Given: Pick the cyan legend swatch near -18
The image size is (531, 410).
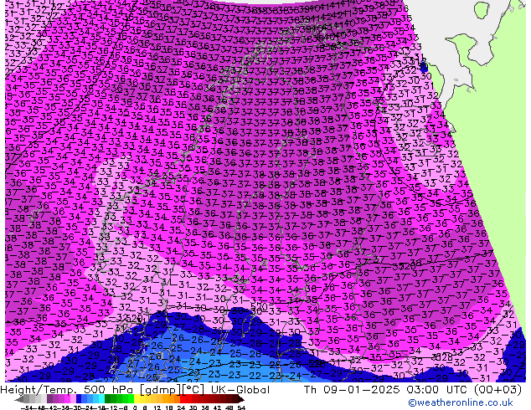Looking at the screenshot, I should (101, 399).
